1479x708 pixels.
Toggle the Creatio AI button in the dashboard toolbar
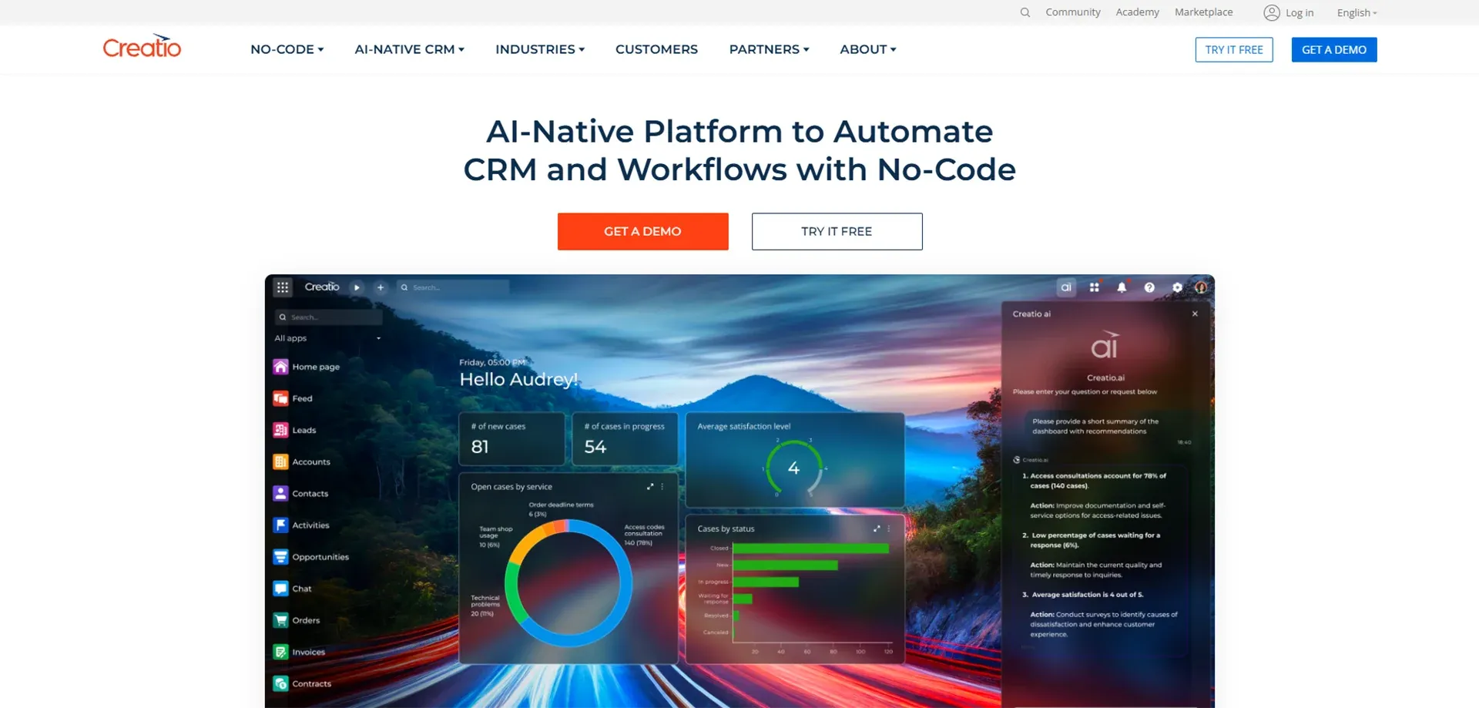1066,287
